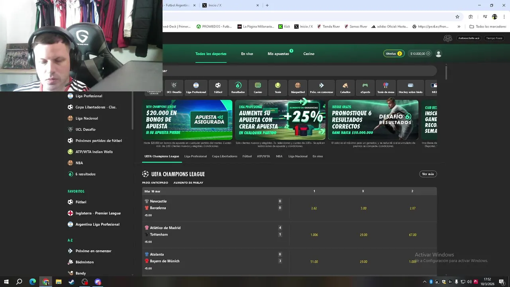Open Bádminton in A-Z list
510x287 pixels.
coord(84,262)
